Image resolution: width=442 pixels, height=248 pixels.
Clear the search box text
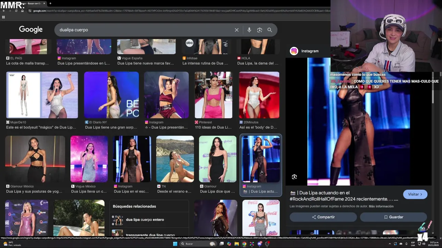click(237, 30)
